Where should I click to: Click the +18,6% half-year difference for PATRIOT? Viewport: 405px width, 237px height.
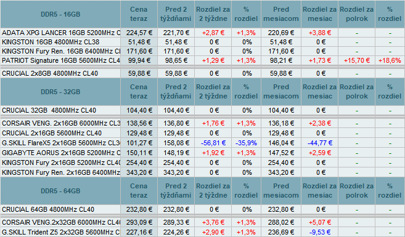click(x=390, y=60)
